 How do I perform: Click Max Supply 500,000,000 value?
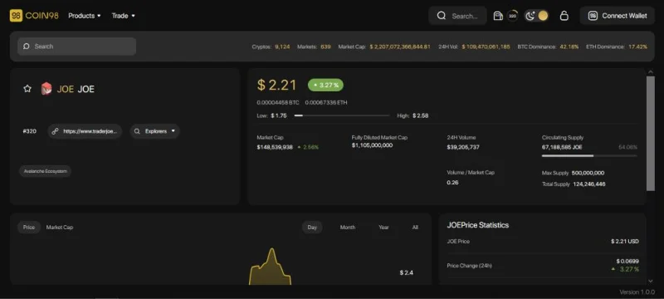point(588,173)
